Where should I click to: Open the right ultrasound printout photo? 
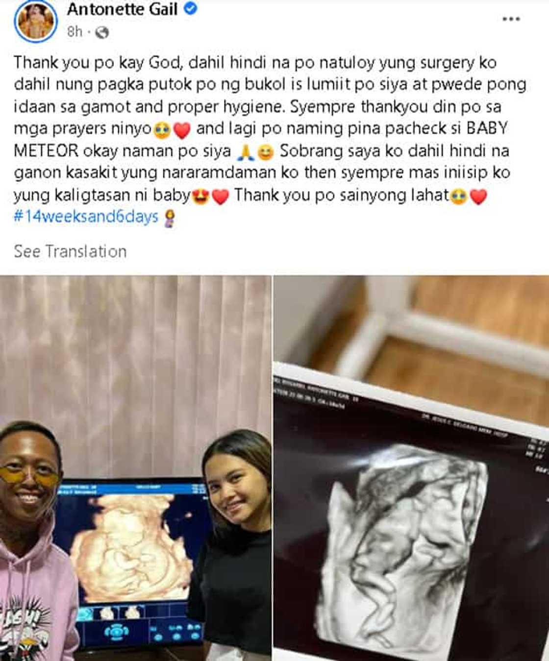point(411,468)
